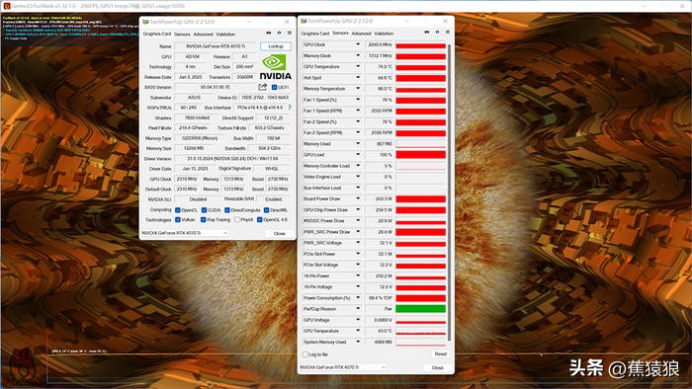
Task: Click Close button in Sensors window
Action: (437, 367)
